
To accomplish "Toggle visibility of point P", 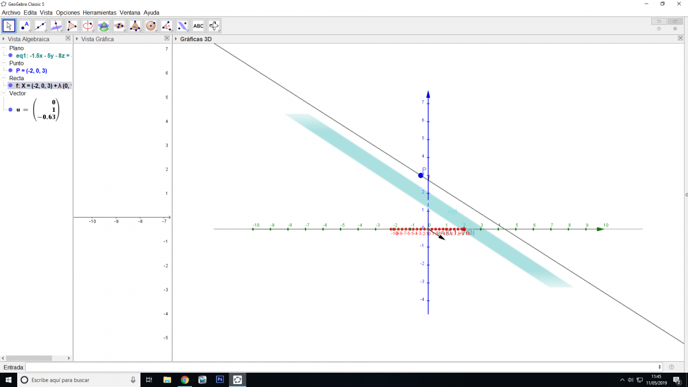I will tap(10, 71).
